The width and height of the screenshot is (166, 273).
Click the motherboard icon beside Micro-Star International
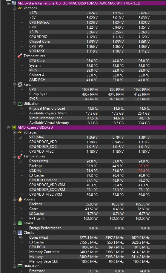(x=14, y=3)
